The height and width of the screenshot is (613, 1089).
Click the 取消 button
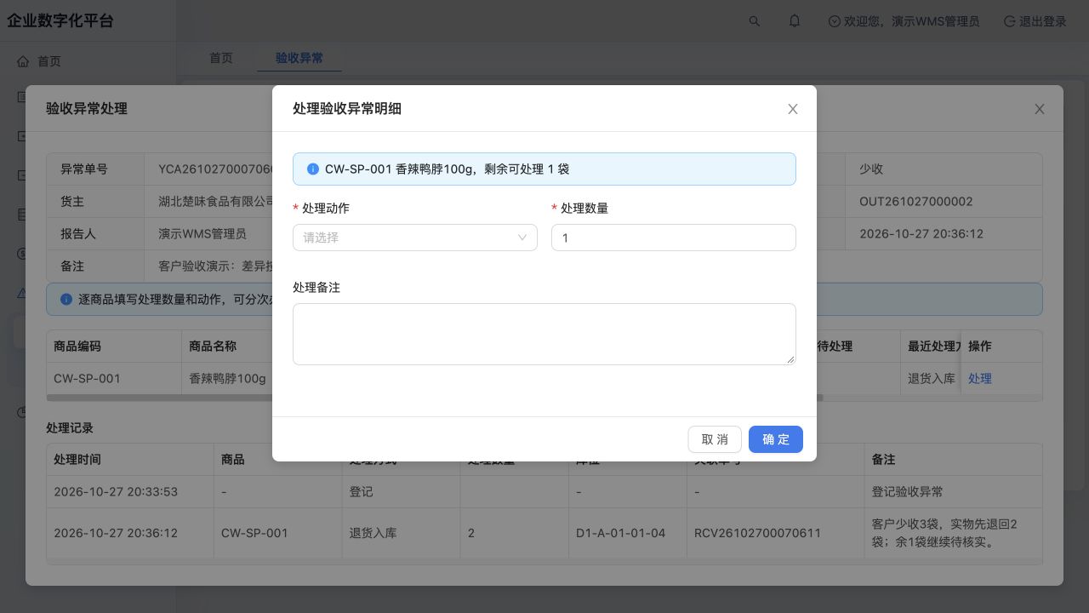pyautogui.click(x=715, y=439)
